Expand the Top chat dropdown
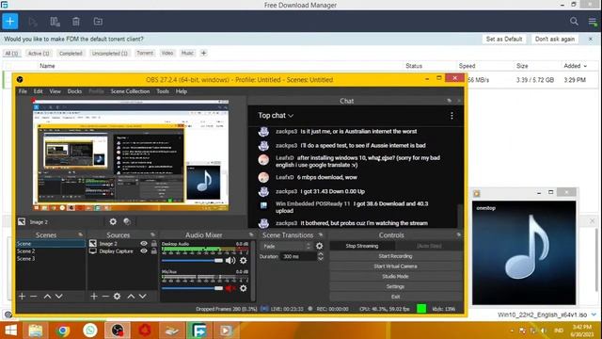Screen dimensions: 602x339 [x=276, y=115]
